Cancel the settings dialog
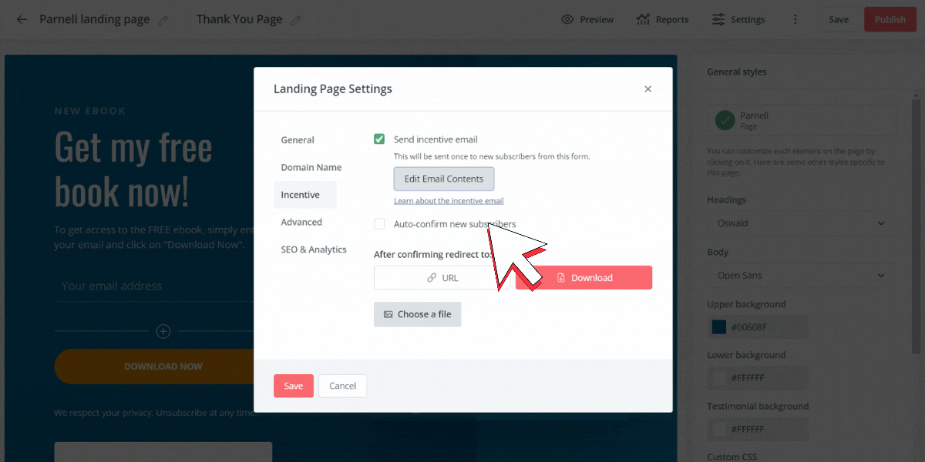Viewport: 925px width, 462px height. (343, 386)
